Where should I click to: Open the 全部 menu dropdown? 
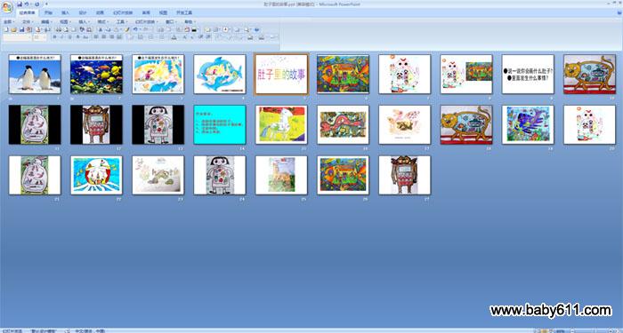pos(9,22)
